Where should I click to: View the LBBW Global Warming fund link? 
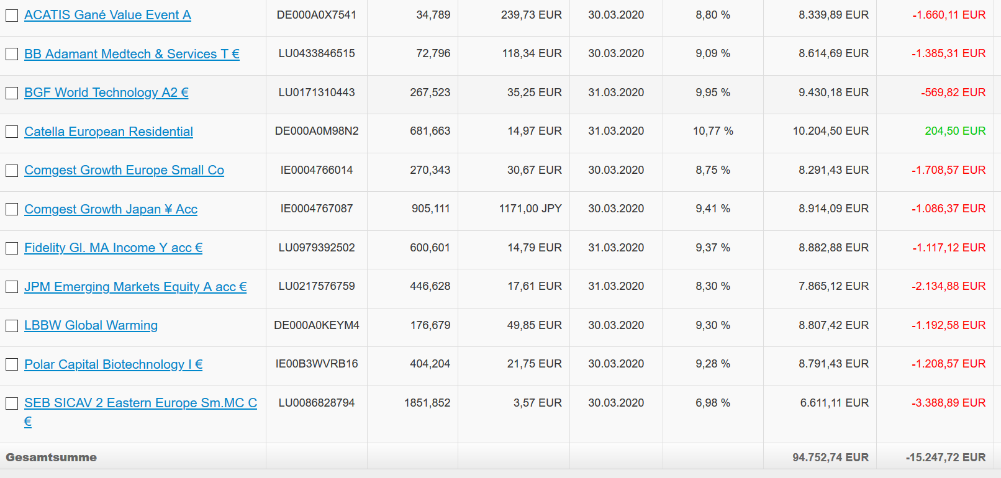[91, 325]
